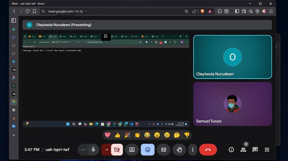Show the people participants panel
The height and width of the screenshot is (161, 288).
(243, 150)
